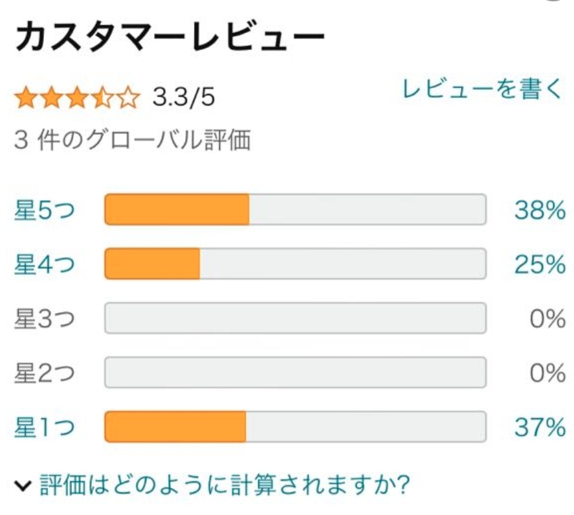The image size is (574, 515).
Task: Click the カスタマーレビュー heading
Action: point(169,39)
